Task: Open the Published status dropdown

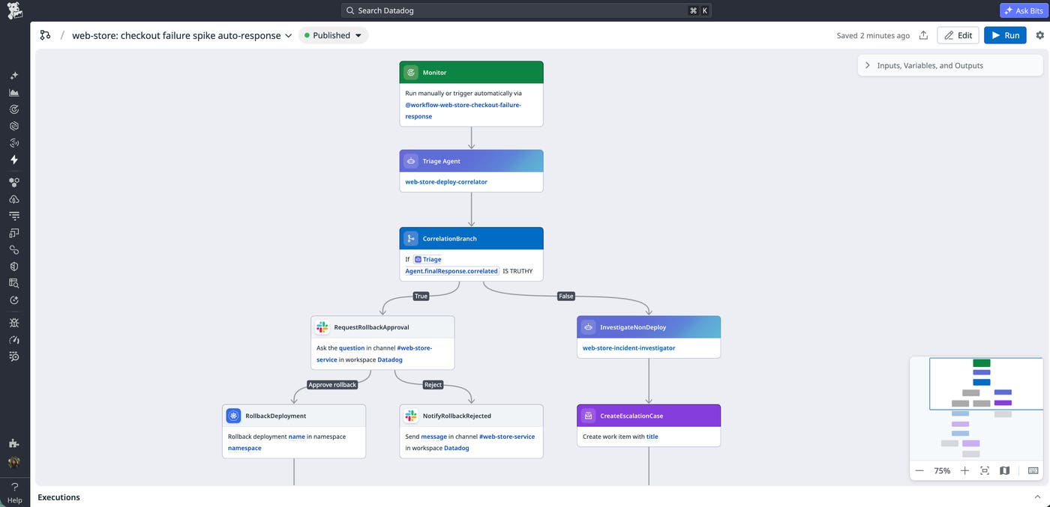Action: pyautogui.click(x=333, y=35)
